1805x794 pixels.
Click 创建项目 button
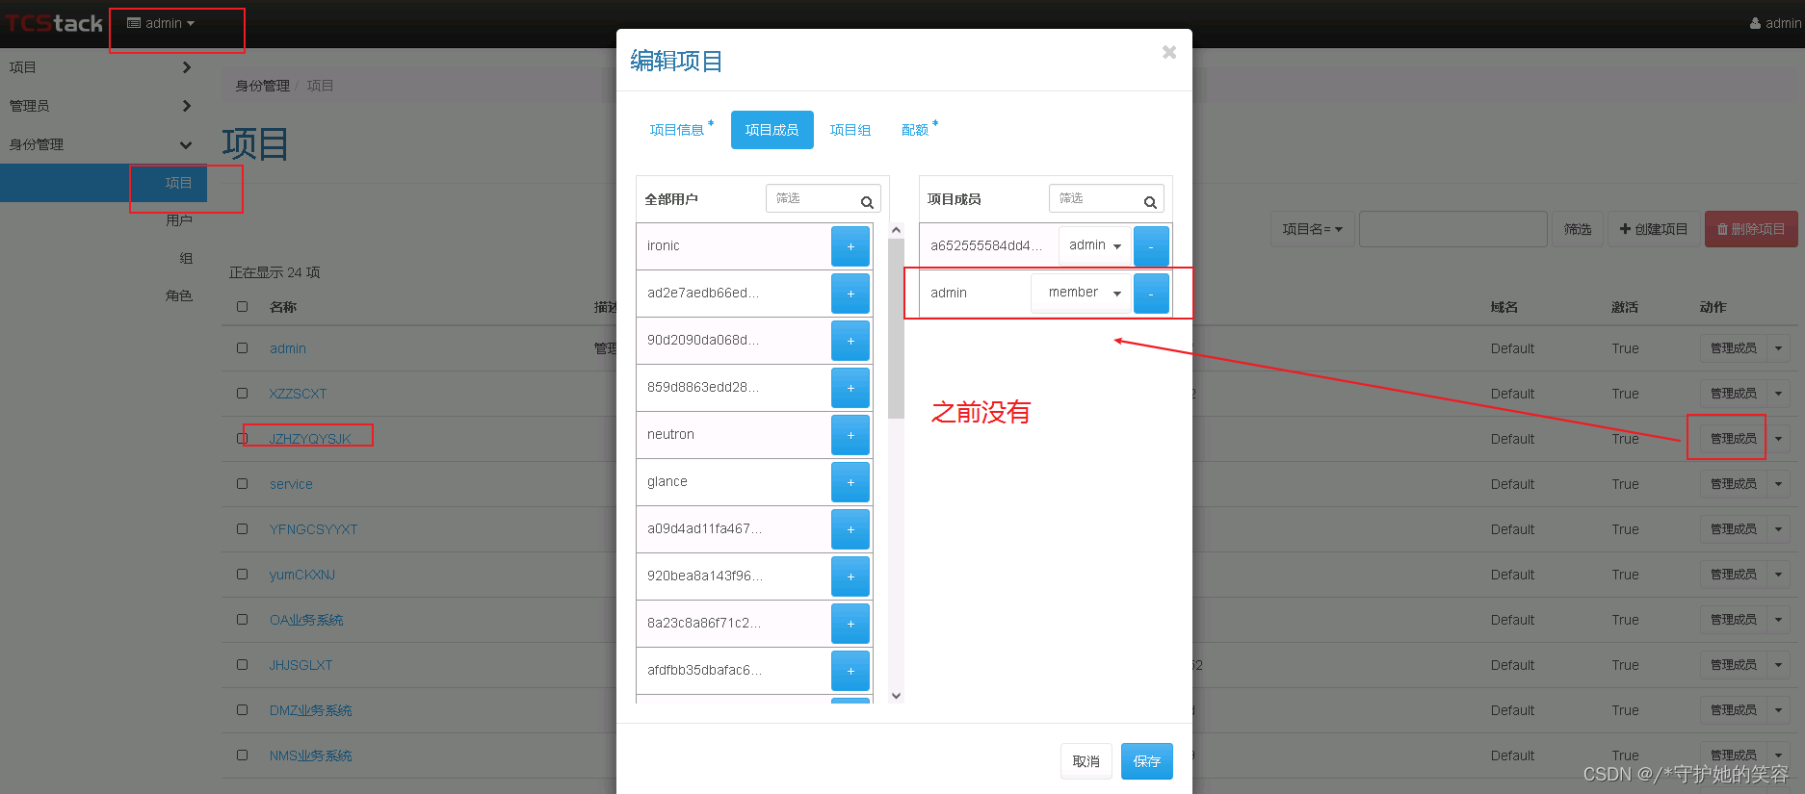point(1653,229)
